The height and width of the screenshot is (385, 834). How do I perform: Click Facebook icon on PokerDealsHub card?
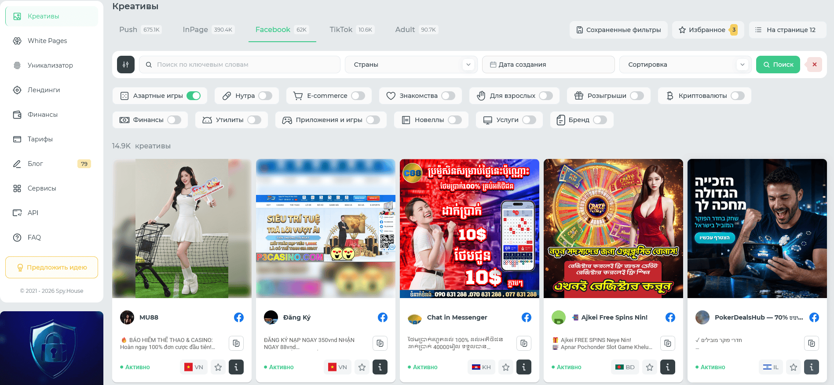click(x=814, y=317)
